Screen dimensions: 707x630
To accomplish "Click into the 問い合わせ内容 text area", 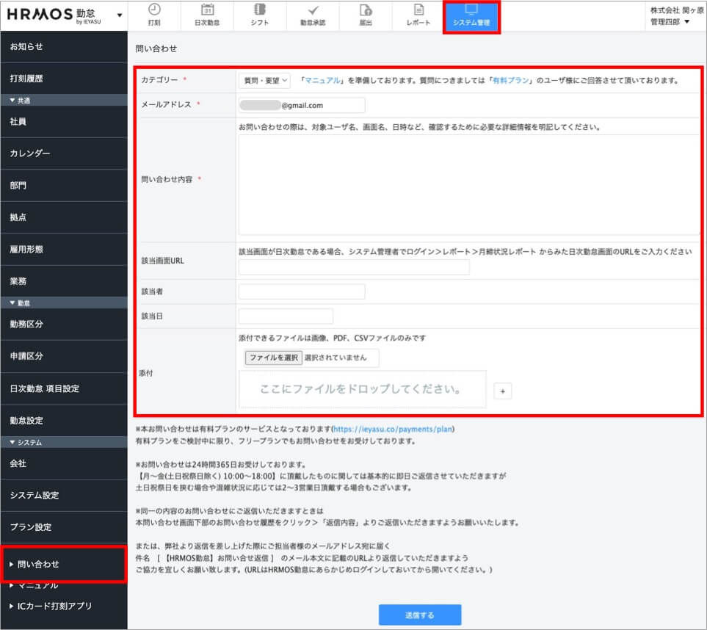I will click(468, 184).
